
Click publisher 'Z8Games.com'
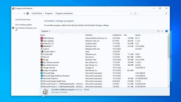[91, 54]
